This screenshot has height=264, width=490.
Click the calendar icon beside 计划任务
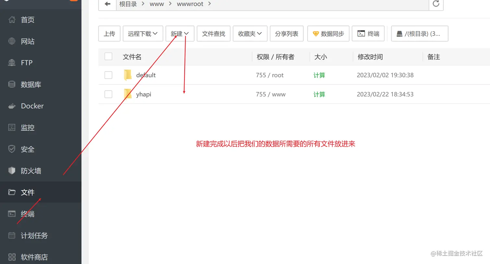(12, 236)
